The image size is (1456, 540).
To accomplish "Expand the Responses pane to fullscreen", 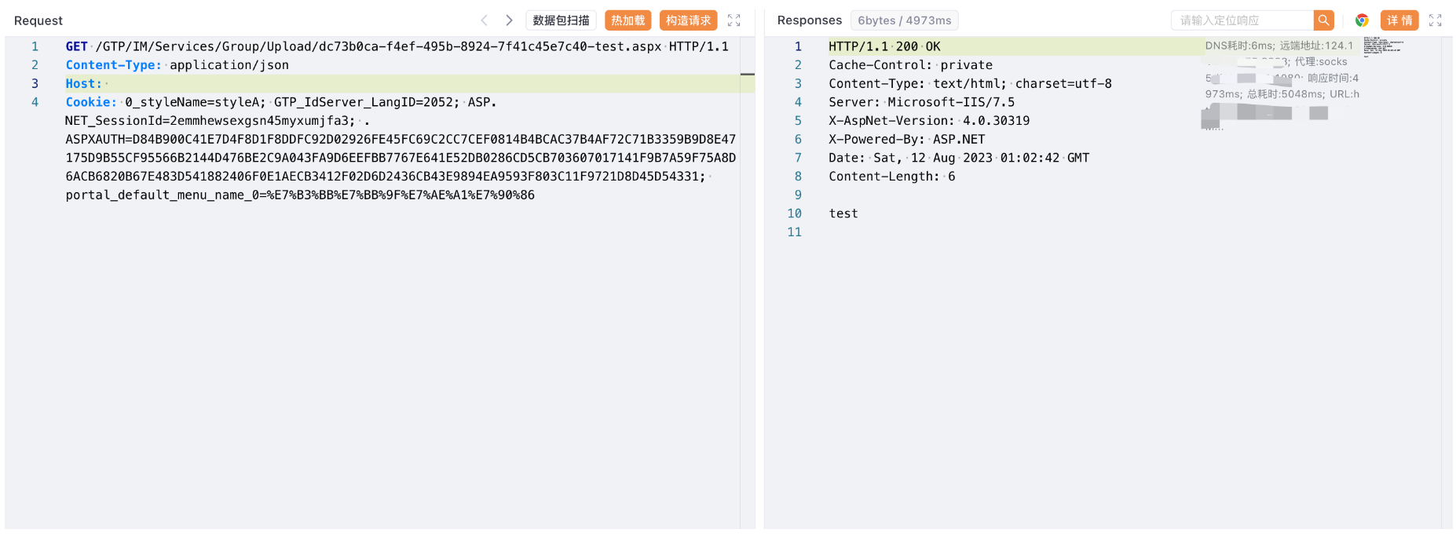I will (x=1435, y=20).
